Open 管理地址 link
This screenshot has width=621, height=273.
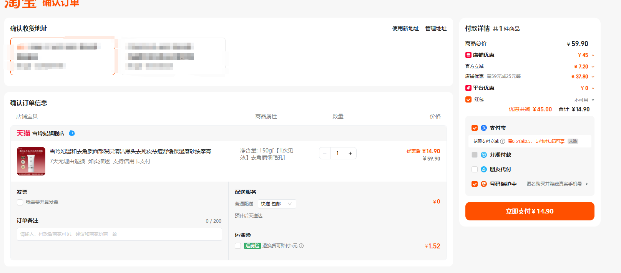(x=436, y=28)
